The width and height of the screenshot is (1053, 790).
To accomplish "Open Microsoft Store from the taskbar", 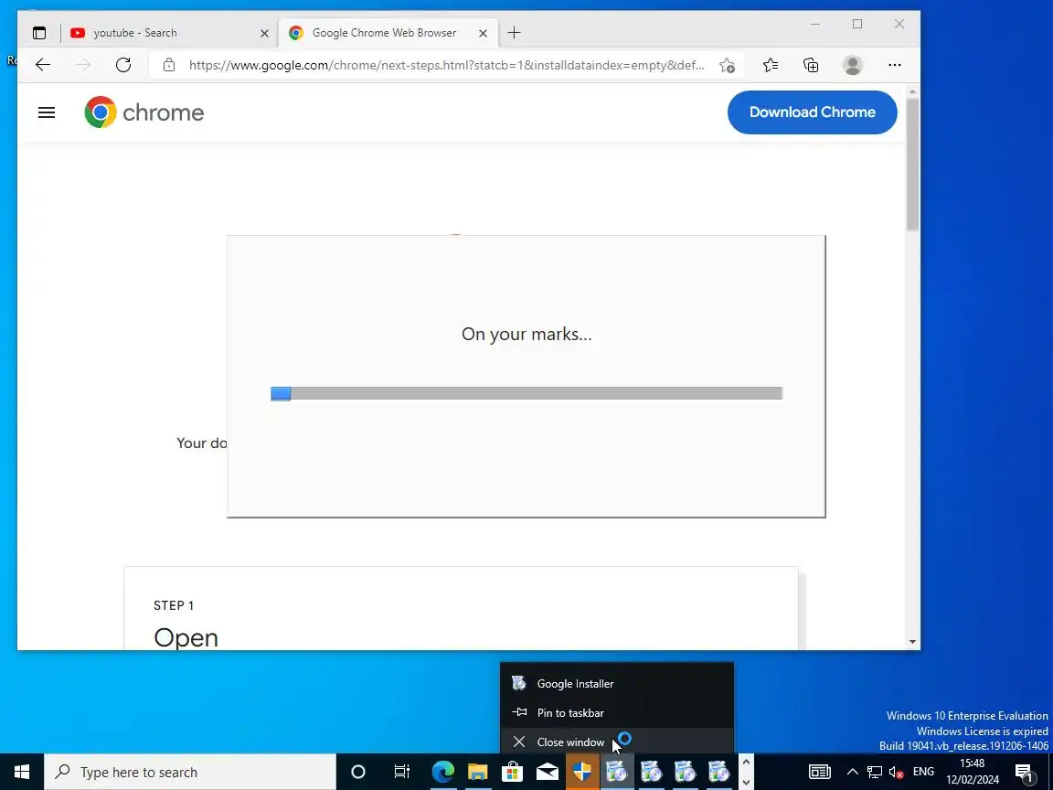I will [x=513, y=773].
